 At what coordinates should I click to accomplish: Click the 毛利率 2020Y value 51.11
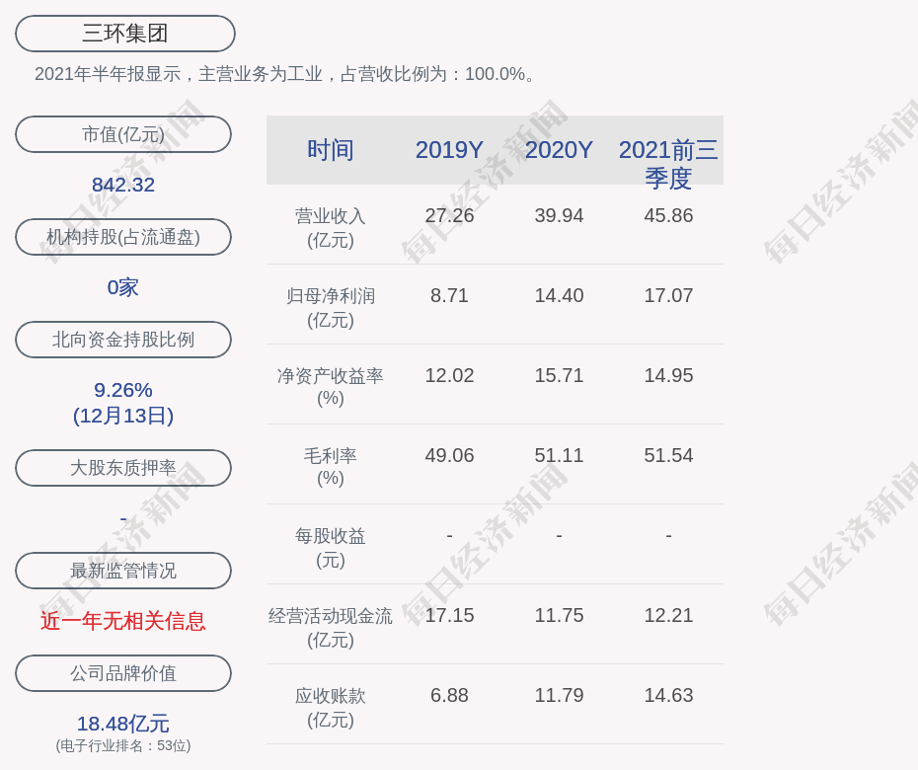[x=559, y=455]
